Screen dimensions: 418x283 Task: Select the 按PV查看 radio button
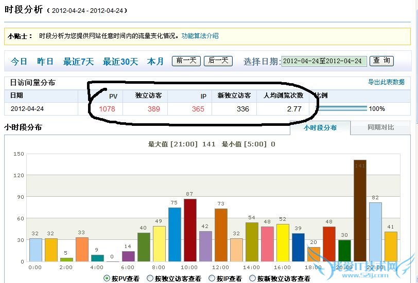click(x=107, y=278)
